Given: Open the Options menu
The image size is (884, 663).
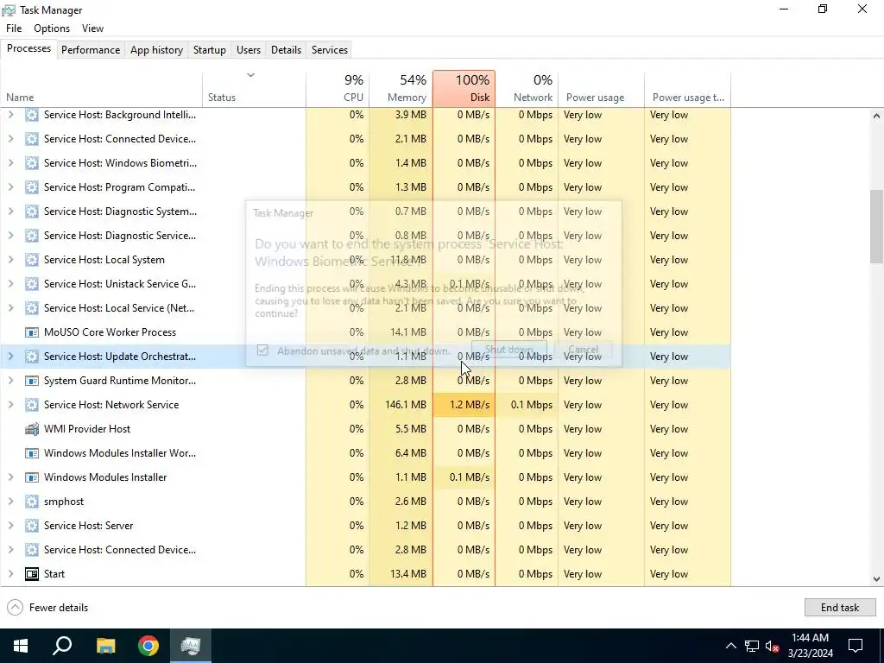Looking at the screenshot, I should click(52, 28).
